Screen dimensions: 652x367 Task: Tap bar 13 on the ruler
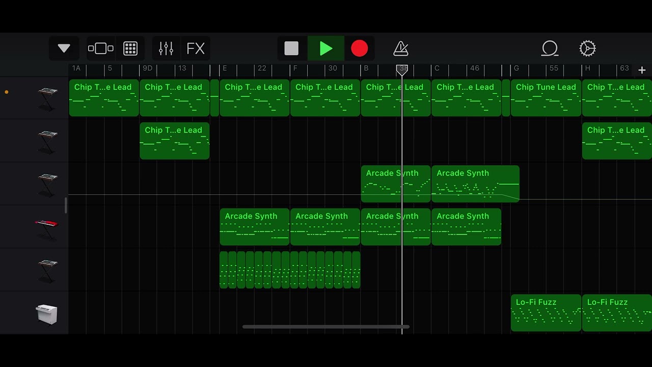(182, 68)
